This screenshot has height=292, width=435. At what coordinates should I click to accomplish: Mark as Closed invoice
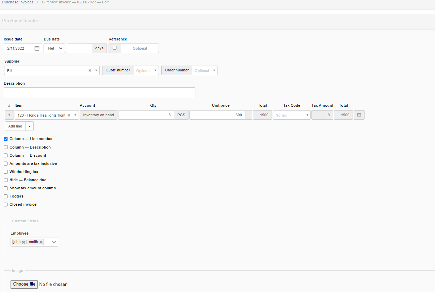click(x=5, y=204)
